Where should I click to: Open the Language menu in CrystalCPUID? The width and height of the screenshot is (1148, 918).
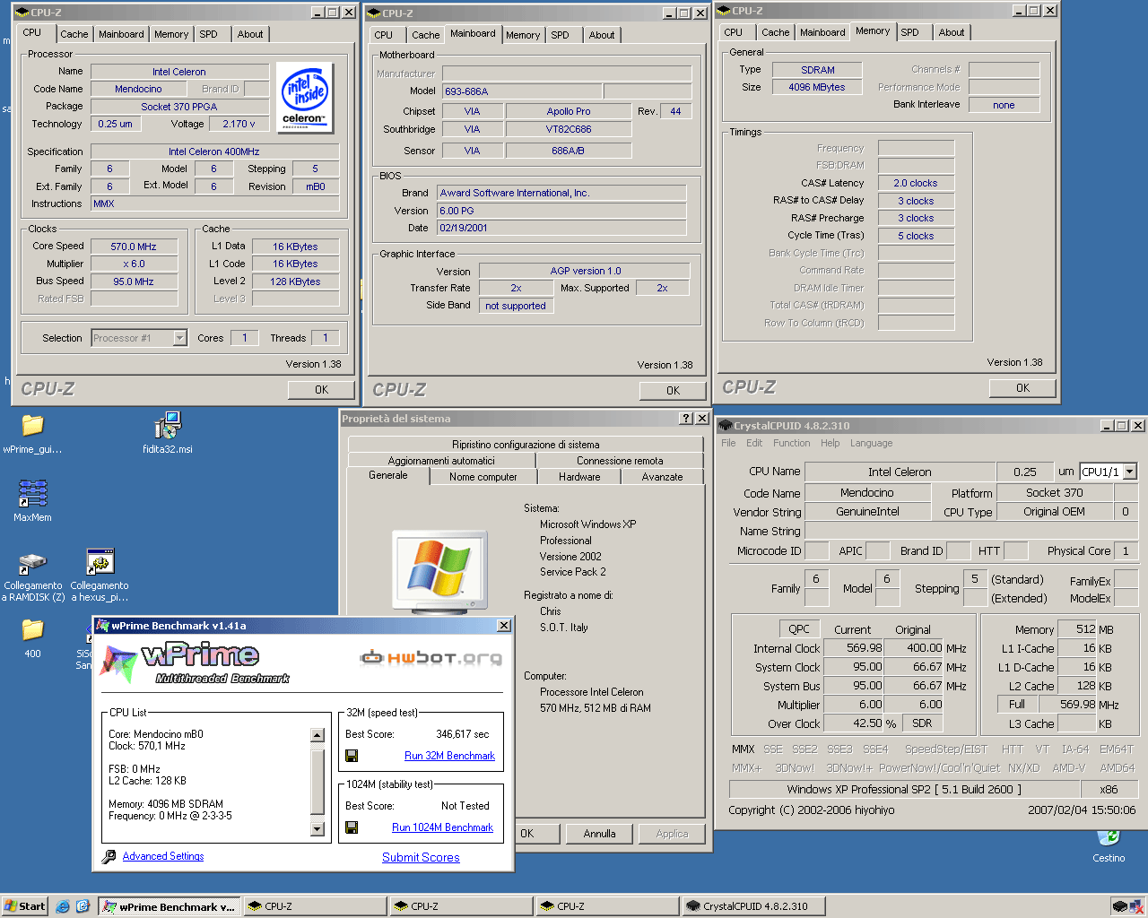(x=872, y=443)
